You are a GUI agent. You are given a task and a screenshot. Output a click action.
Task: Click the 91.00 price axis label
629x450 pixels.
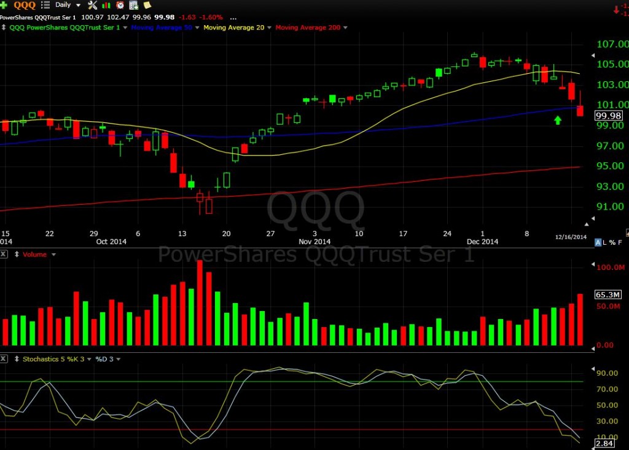[610, 207]
